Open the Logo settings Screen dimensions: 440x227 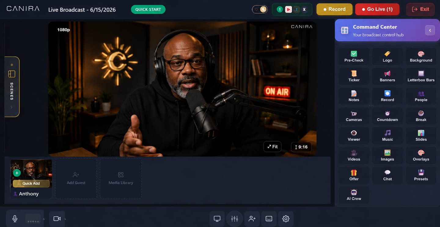tap(387, 56)
